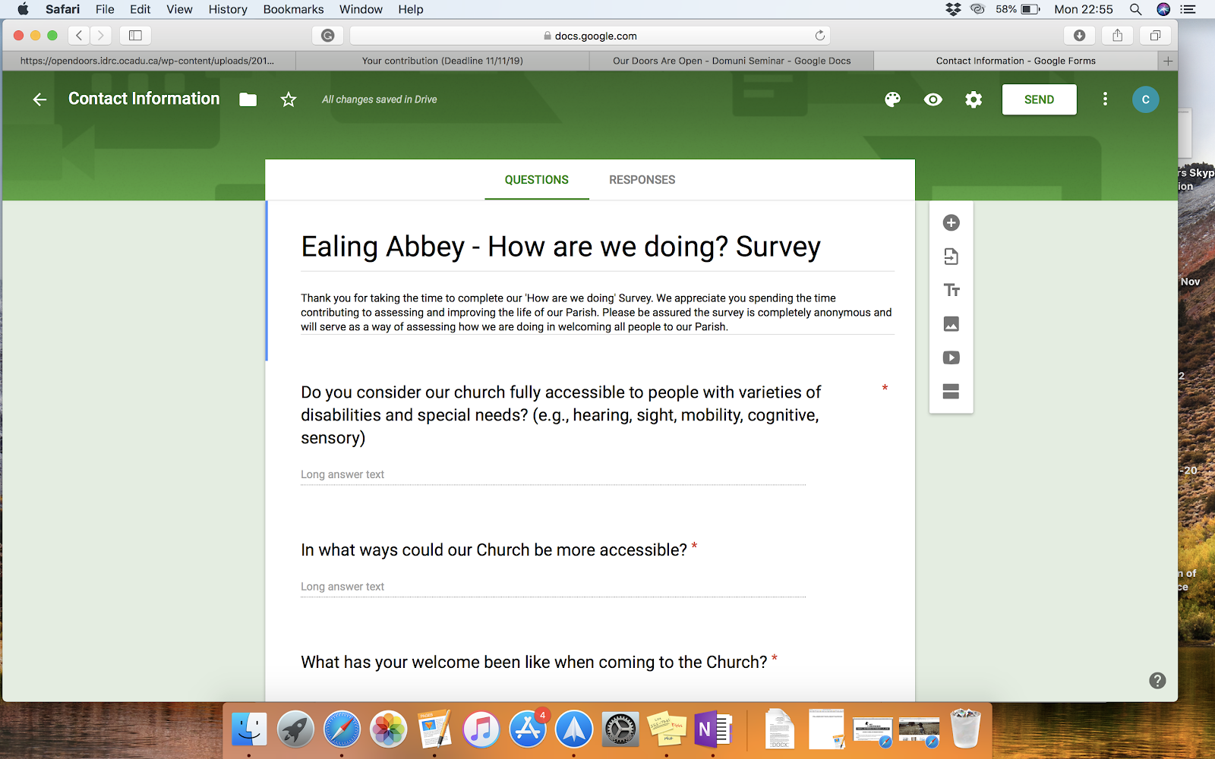Open the color palette theme customizer
1215x759 pixels.
(x=892, y=99)
